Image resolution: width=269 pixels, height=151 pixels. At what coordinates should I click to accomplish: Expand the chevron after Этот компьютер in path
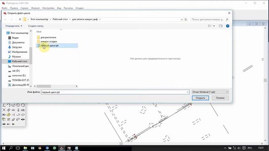(x=50, y=19)
